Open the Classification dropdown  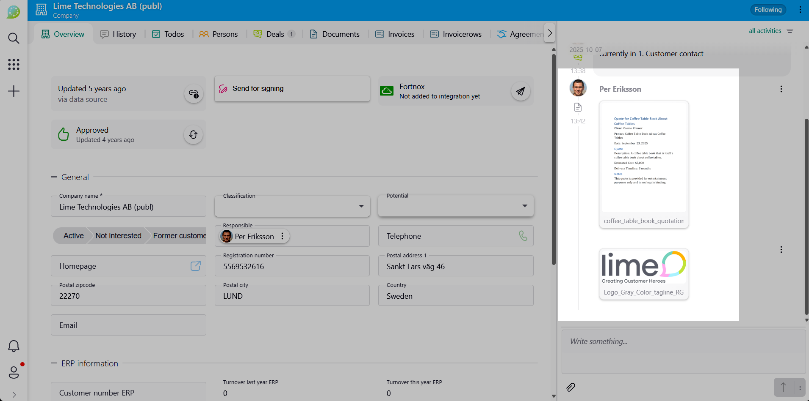point(292,206)
